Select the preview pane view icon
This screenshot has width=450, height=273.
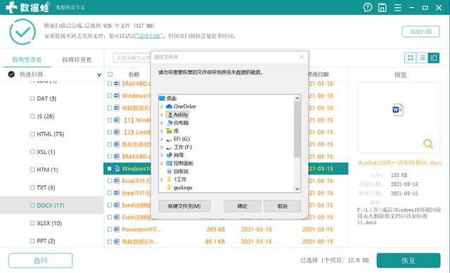(x=434, y=58)
